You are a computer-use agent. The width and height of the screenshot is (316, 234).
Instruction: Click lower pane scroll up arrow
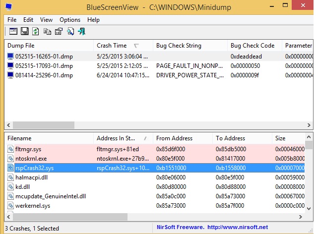tap(309, 137)
